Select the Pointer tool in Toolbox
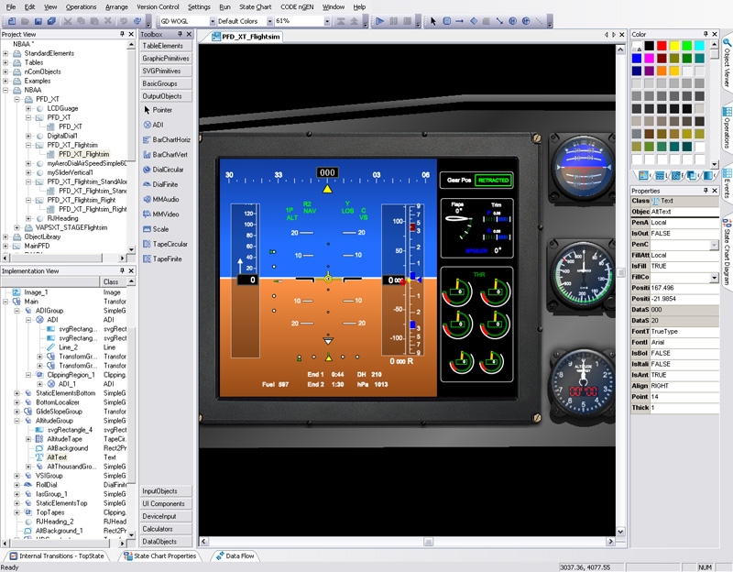 (161, 110)
